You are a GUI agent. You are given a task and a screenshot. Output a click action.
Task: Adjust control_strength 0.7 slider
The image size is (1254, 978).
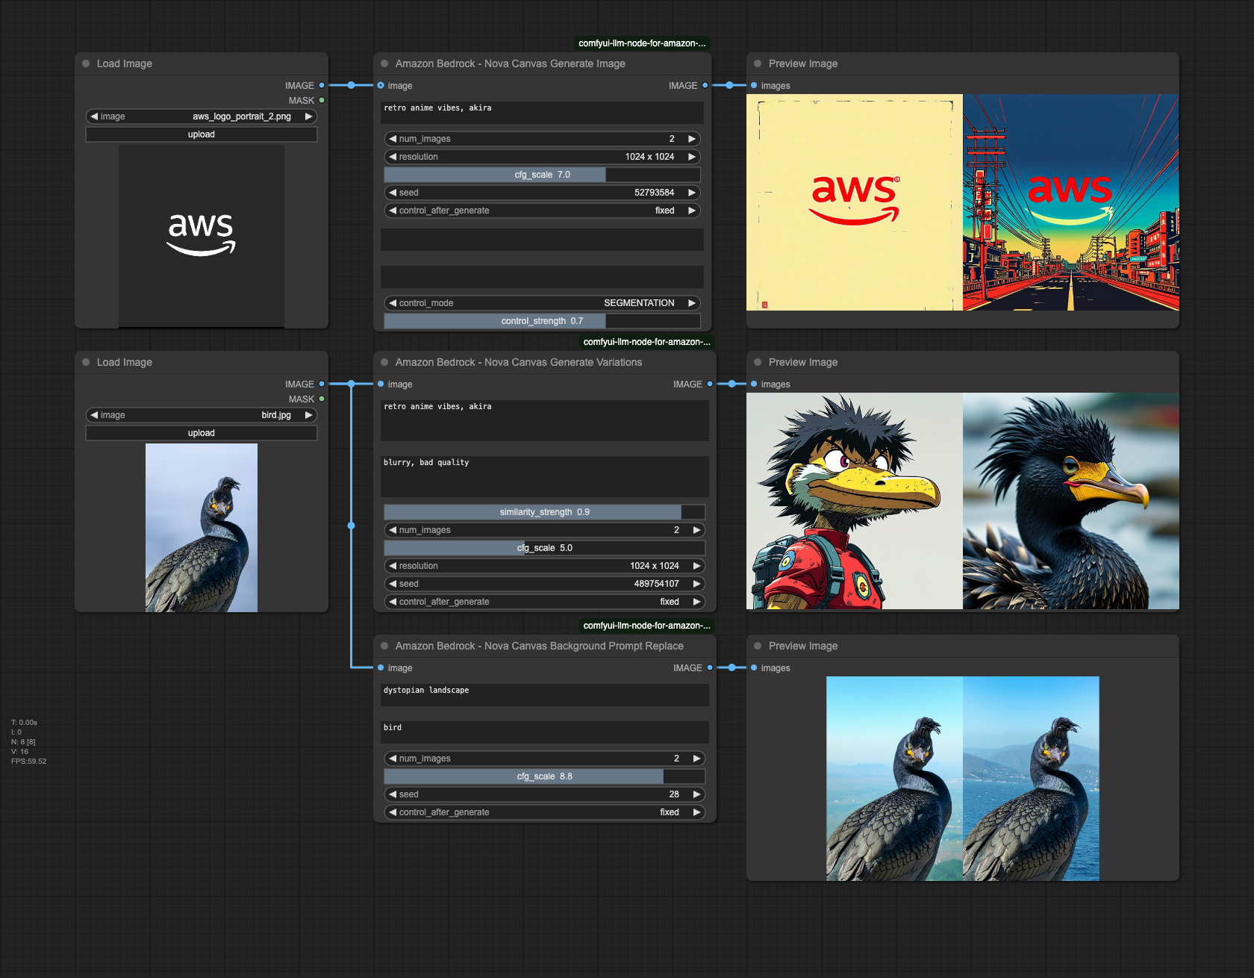click(x=542, y=321)
